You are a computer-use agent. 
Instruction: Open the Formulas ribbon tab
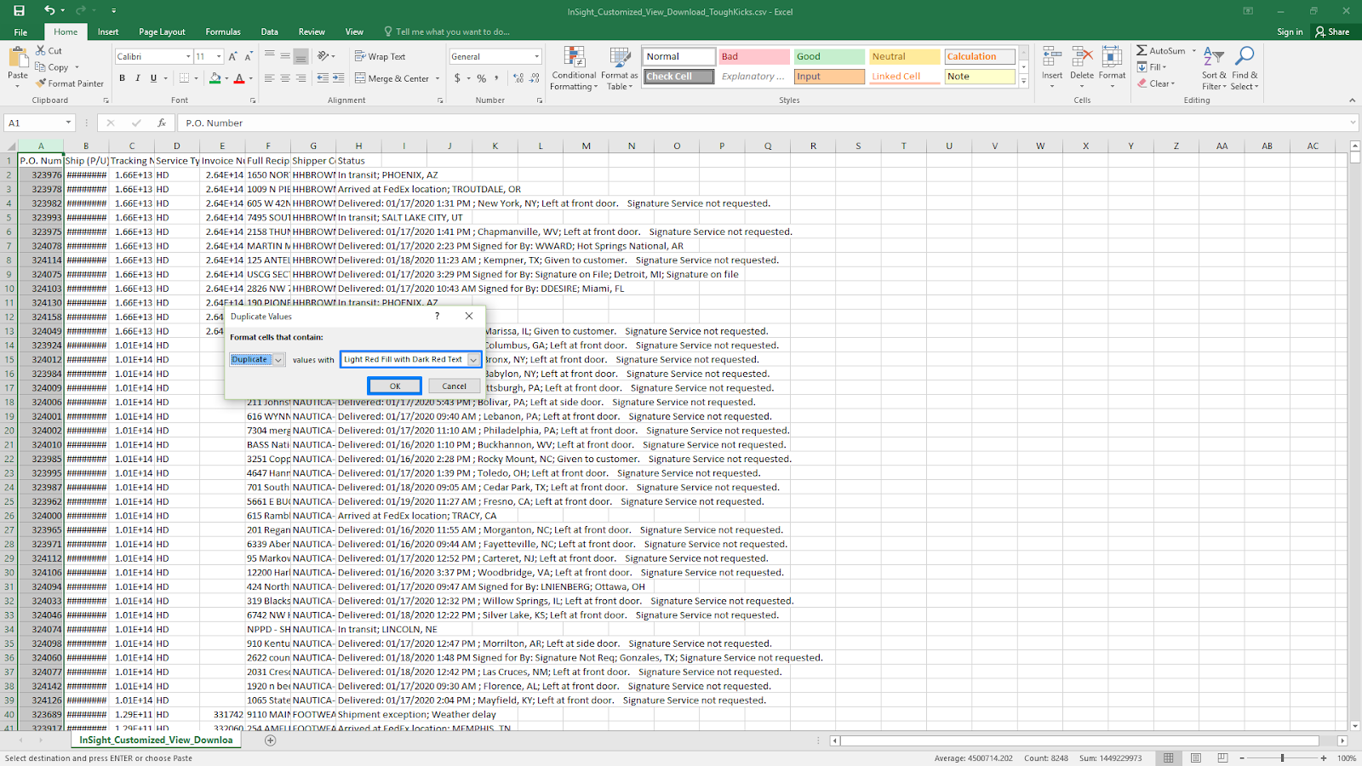[223, 31]
